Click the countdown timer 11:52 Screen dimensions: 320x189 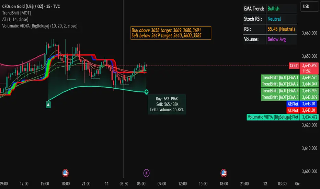click(x=306, y=71)
